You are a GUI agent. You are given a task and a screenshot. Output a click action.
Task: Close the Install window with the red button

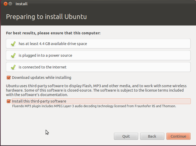pos(5,4)
